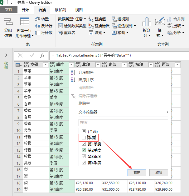Click the Unpivot Columns (逆透视列) icon
This screenshot has height=196, width=189.
coord(114,26)
